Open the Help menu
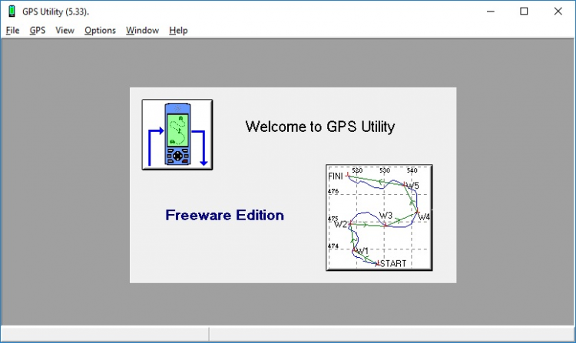 click(178, 31)
